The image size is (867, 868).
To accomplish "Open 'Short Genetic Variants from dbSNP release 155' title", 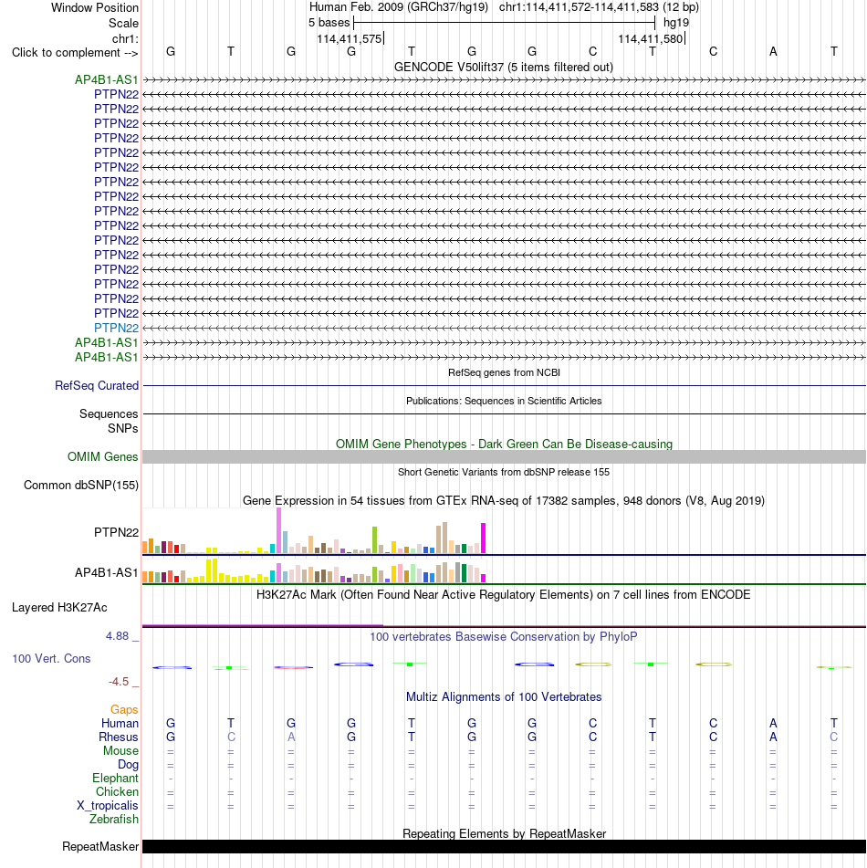I will click(504, 472).
